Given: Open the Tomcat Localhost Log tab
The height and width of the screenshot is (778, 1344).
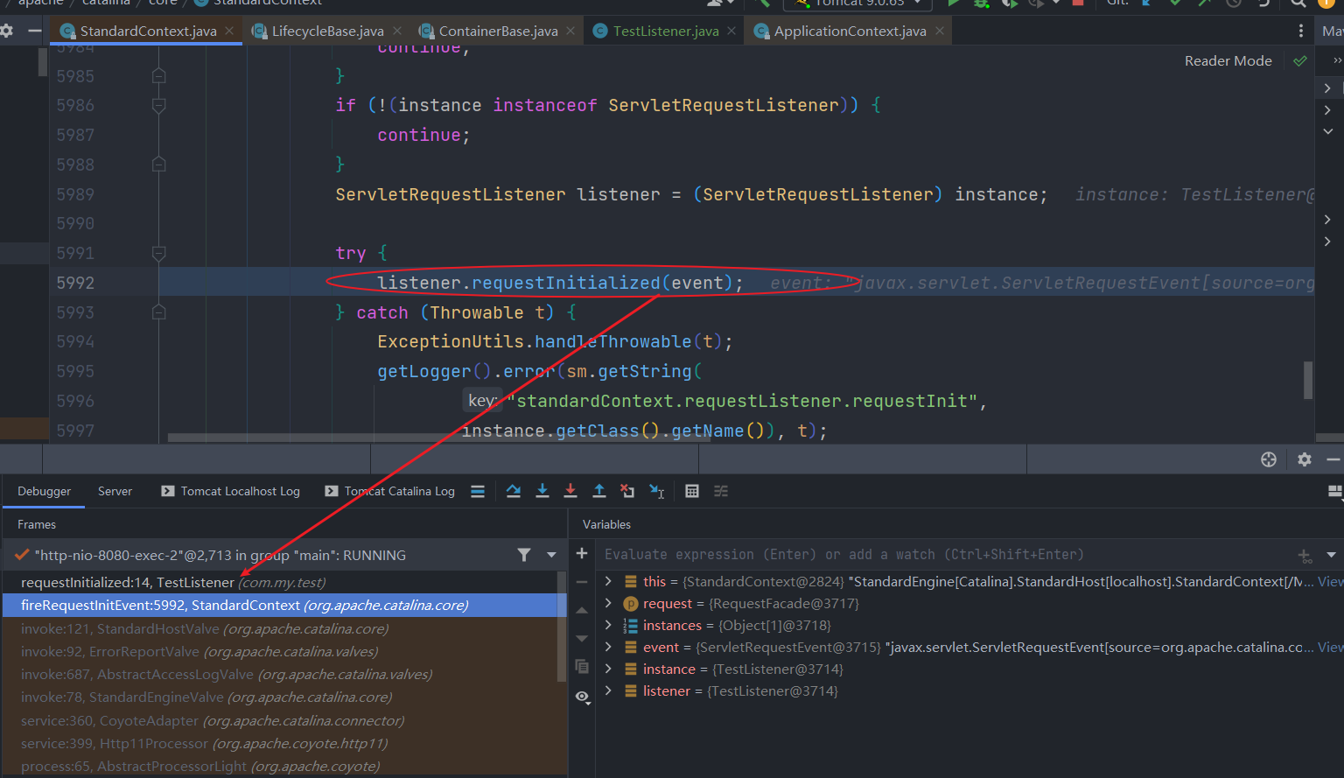Looking at the screenshot, I should pos(230,491).
